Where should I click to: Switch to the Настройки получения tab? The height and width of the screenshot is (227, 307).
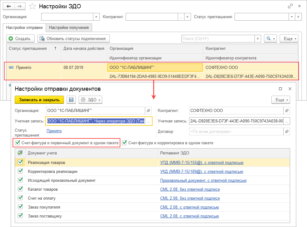(x=69, y=27)
